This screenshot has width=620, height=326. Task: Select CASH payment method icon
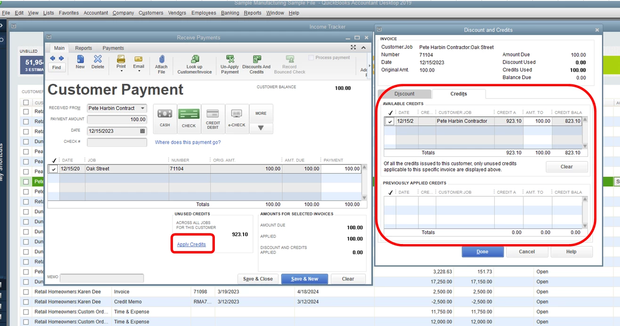point(165,118)
